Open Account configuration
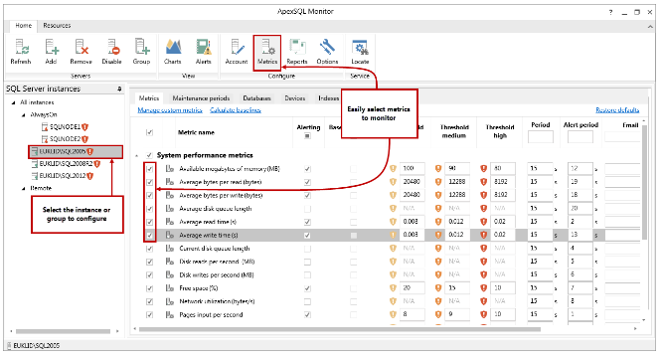 tap(237, 51)
